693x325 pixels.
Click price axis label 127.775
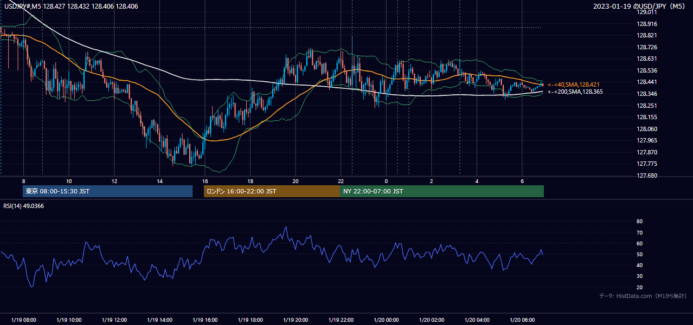click(646, 164)
